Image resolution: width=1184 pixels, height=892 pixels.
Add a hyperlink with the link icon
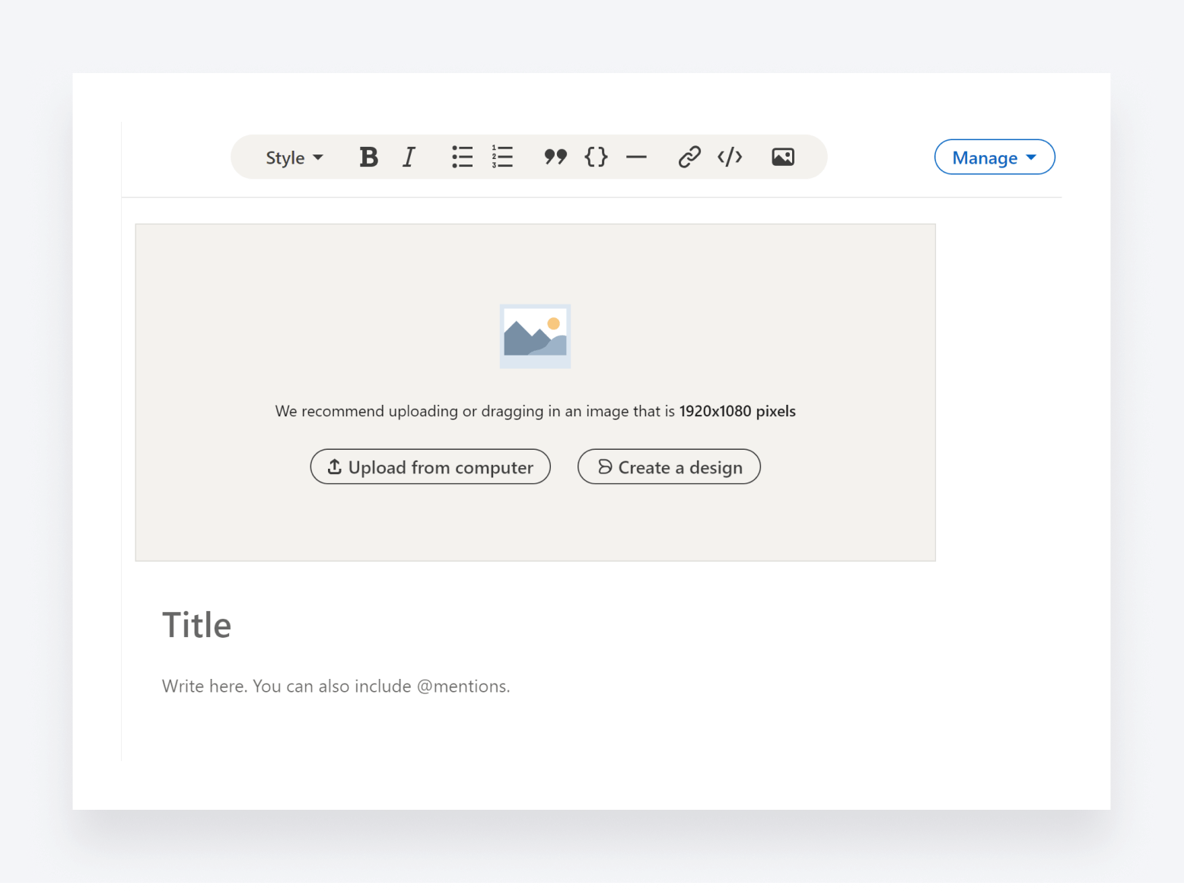(689, 158)
